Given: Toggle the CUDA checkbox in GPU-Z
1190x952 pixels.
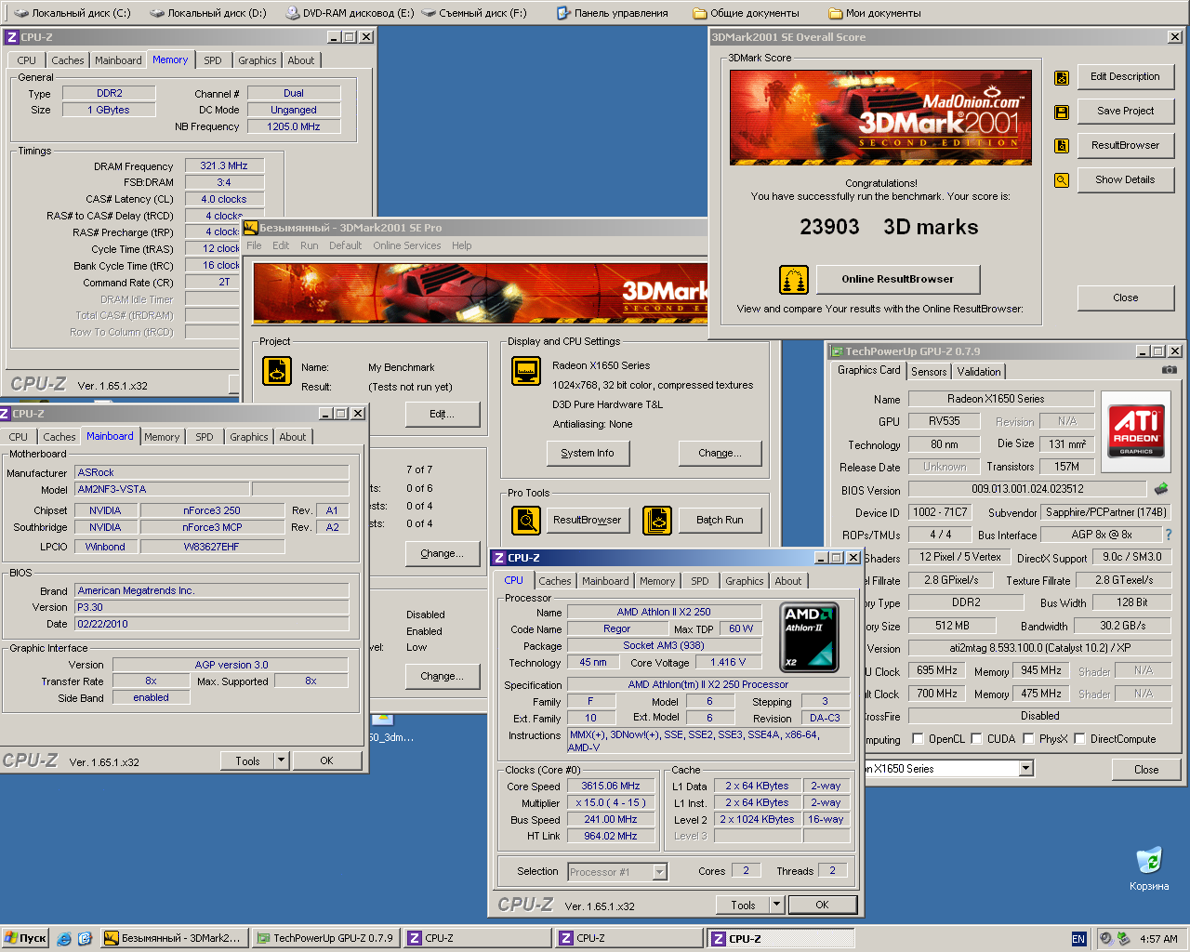Looking at the screenshot, I should [977, 739].
